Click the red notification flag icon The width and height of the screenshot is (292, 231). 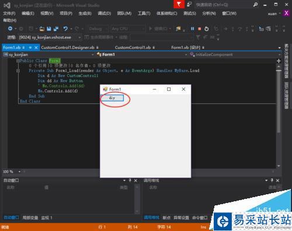[179, 4]
